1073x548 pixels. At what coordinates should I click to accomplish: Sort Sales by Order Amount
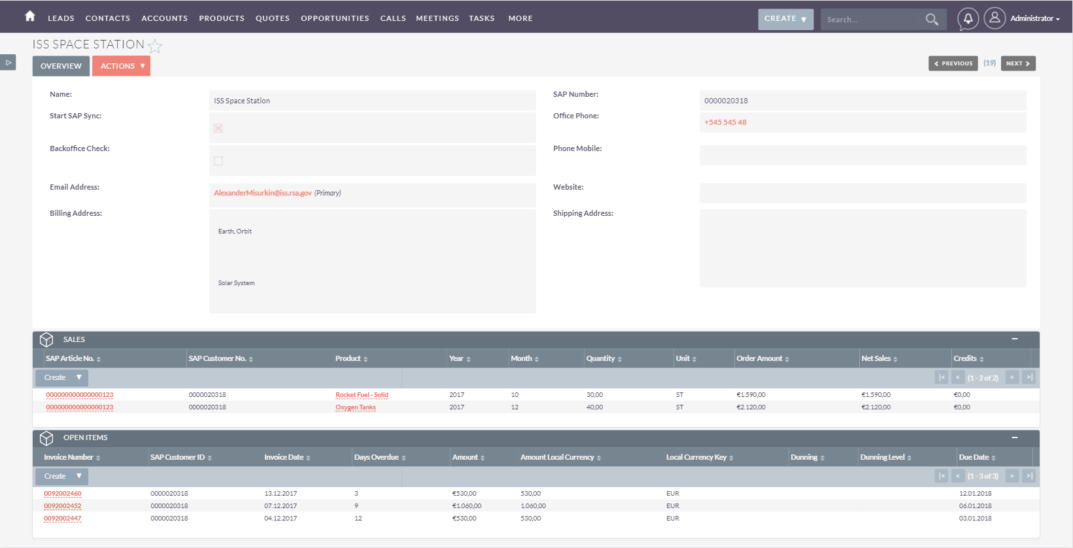pos(763,358)
